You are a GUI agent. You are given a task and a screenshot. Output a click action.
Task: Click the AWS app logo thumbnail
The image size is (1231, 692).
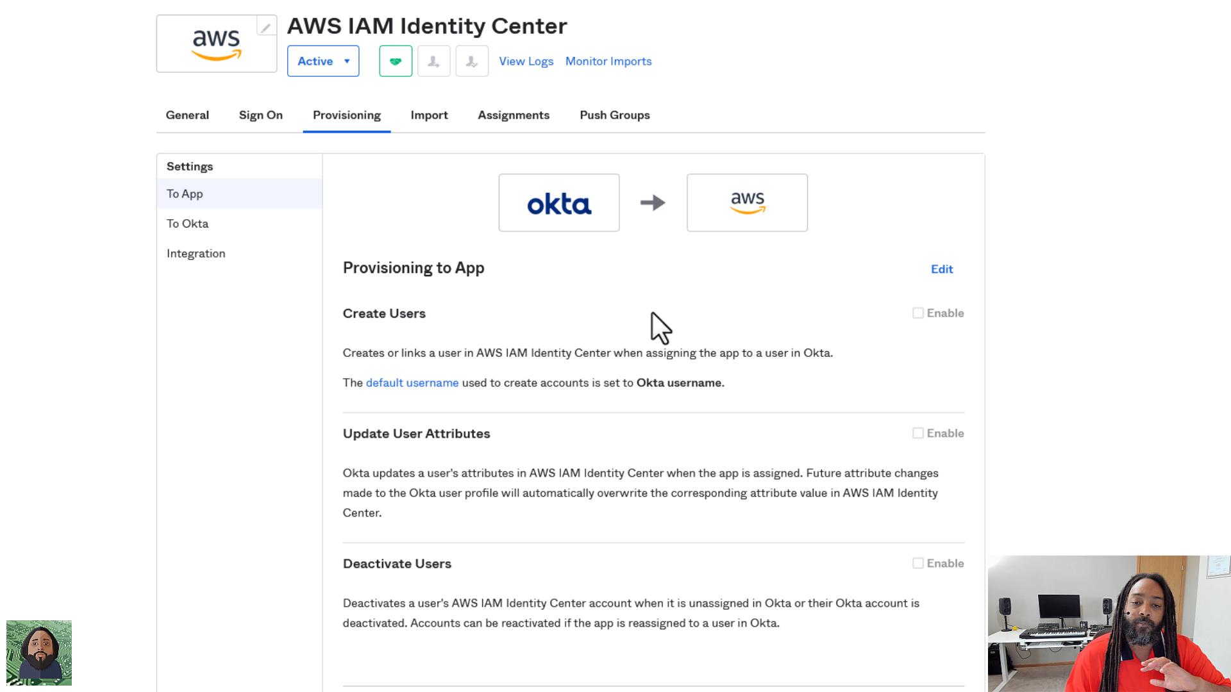point(217,44)
